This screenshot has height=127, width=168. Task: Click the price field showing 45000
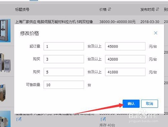125,46
